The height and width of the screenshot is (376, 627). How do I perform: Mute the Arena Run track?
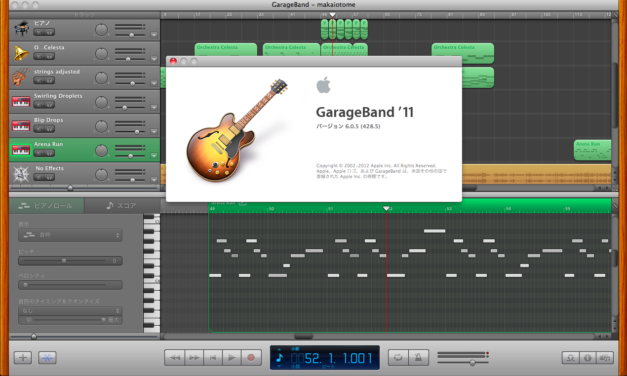[x=39, y=153]
